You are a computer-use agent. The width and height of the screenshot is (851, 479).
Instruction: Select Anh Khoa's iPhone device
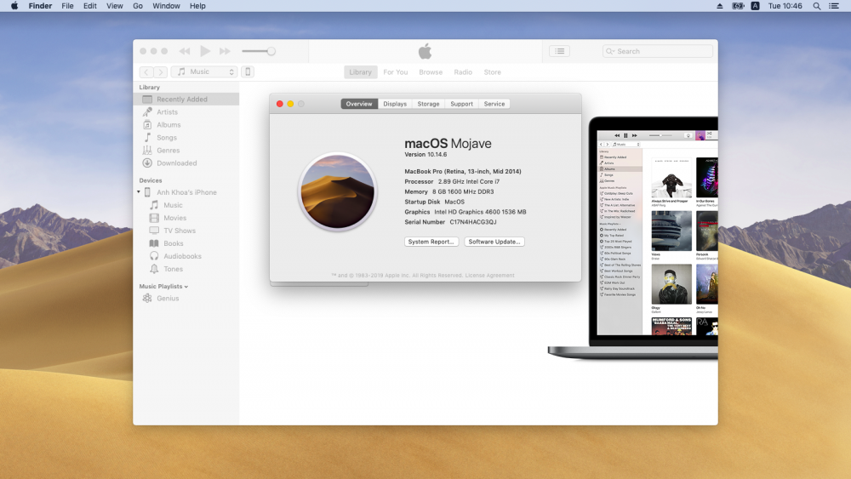tap(186, 192)
